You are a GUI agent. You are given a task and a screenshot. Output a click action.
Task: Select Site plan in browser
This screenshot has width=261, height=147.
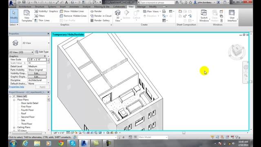pos(23,120)
